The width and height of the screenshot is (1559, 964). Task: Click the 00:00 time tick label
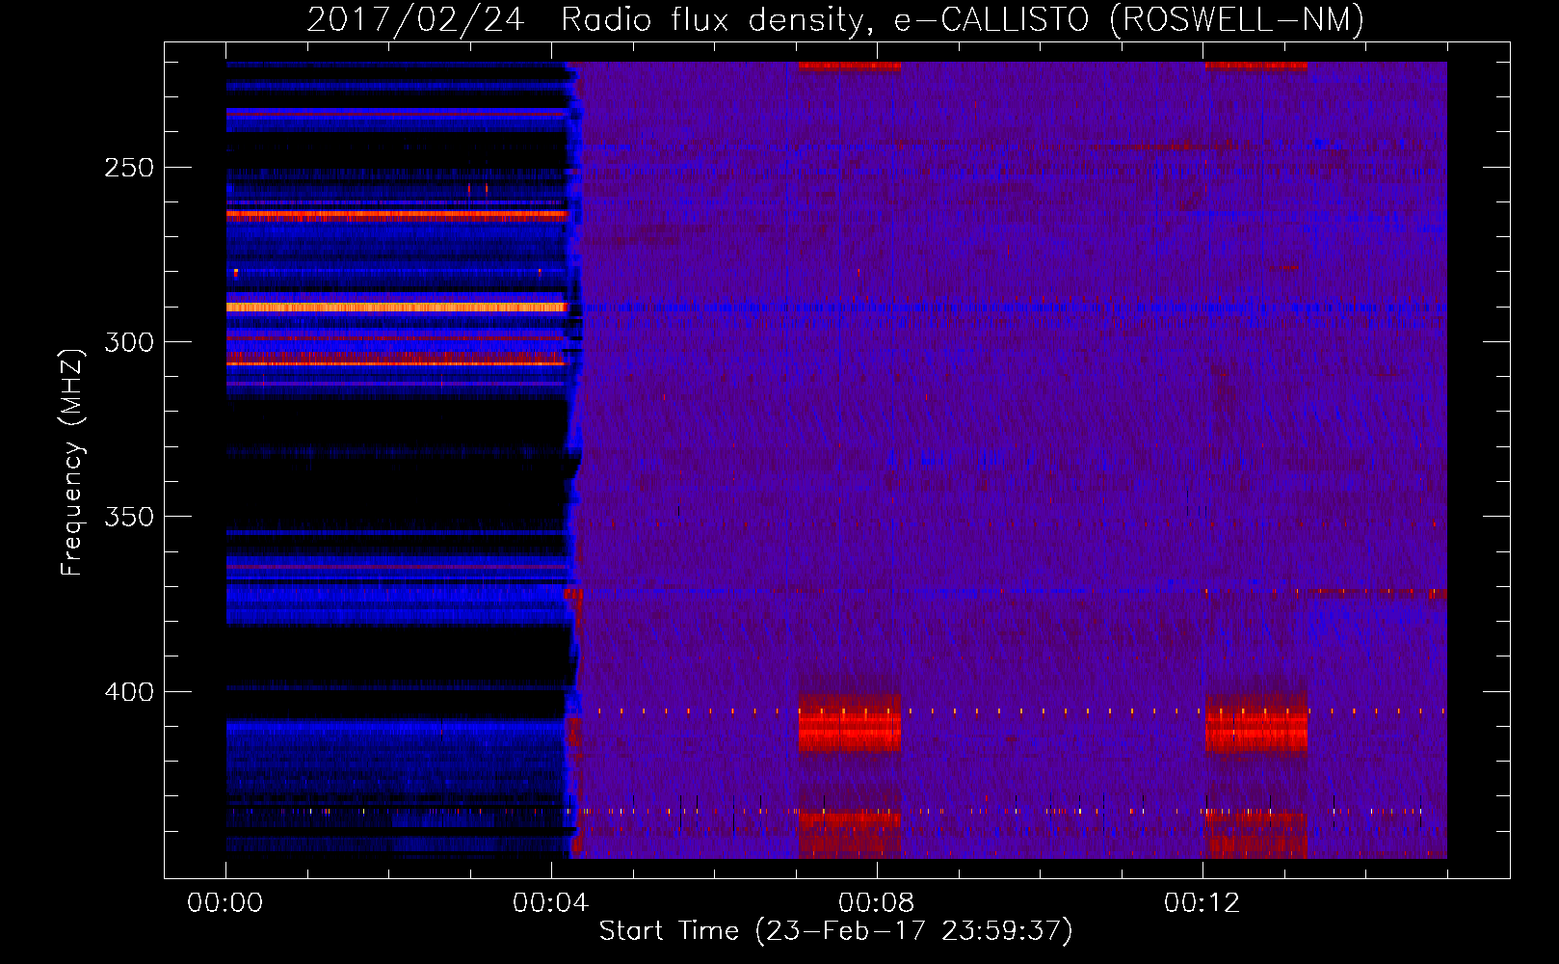pos(225,903)
